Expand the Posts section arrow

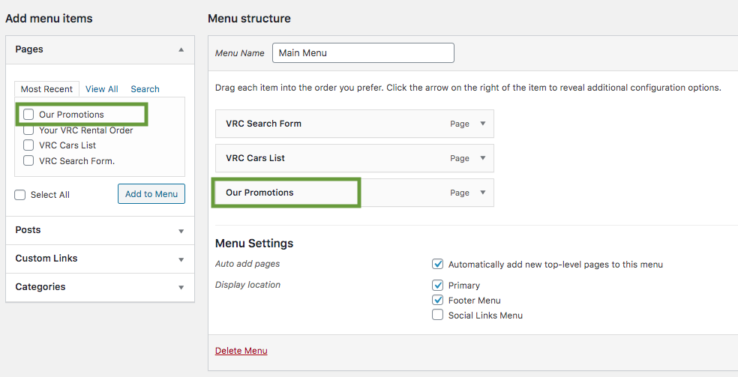181,231
